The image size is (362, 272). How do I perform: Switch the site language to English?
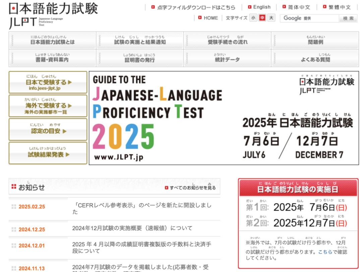261,7
